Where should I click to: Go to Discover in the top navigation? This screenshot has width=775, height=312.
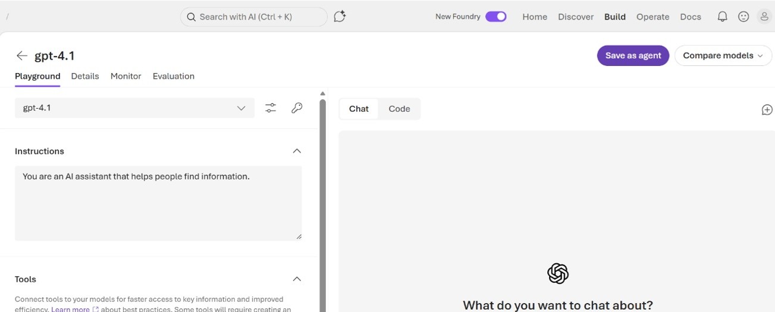click(576, 17)
